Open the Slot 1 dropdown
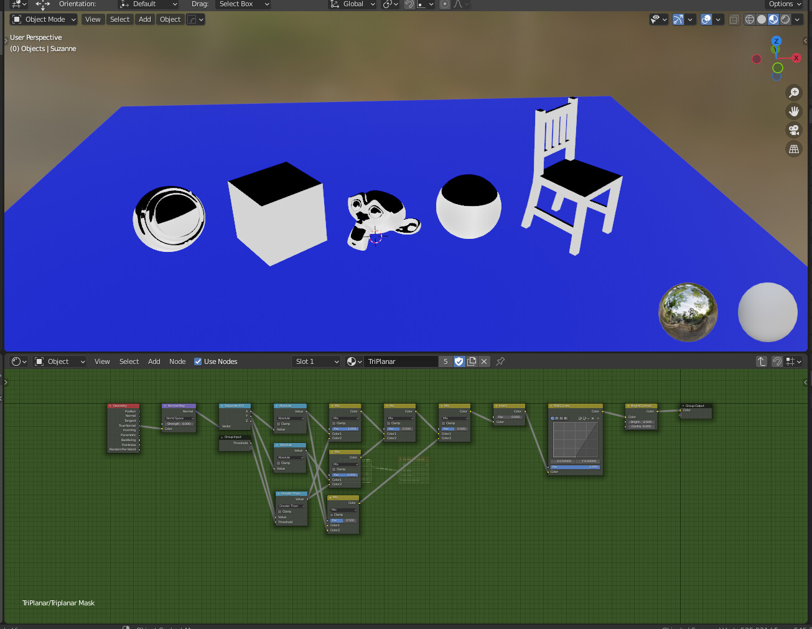Image resolution: width=812 pixels, height=629 pixels. tap(316, 361)
